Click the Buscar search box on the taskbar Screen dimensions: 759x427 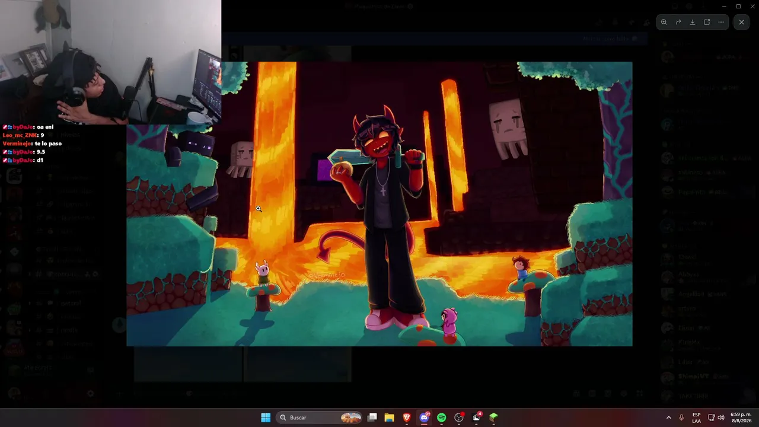pyautogui.click(x=320, y=418)
